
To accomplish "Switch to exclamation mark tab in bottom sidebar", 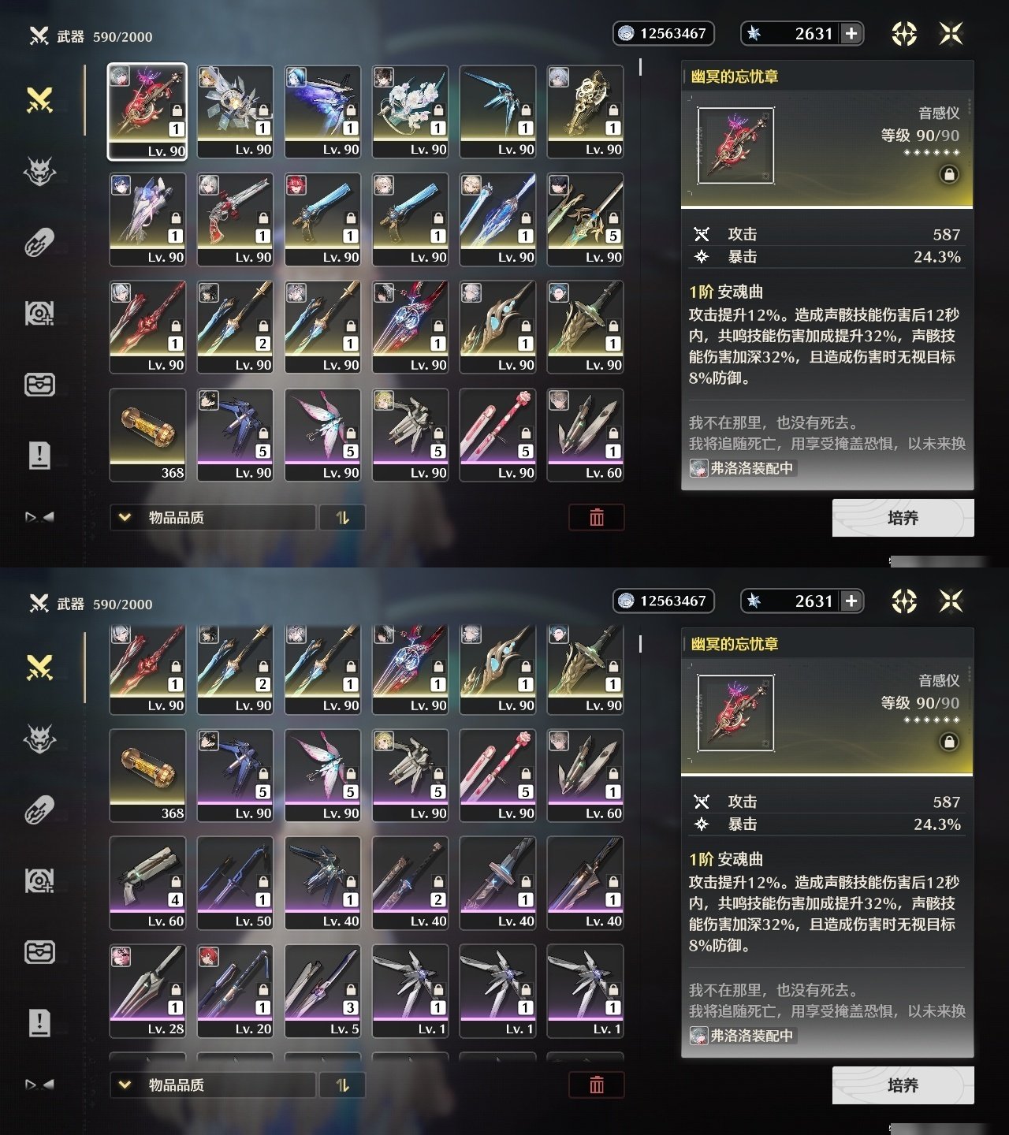I will point(39,1022).
